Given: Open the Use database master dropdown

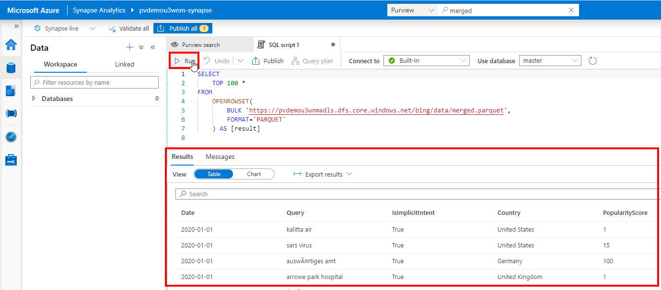Looking at the screenshot, I should [x=550, y=61].
